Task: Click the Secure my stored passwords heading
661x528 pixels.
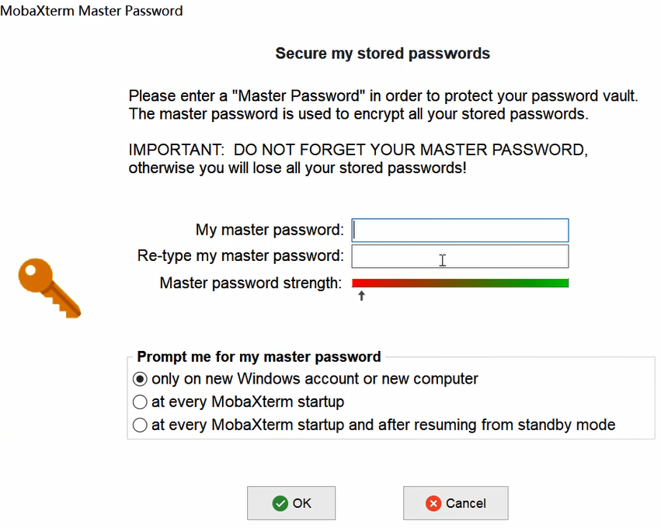Action: point(383,54)
